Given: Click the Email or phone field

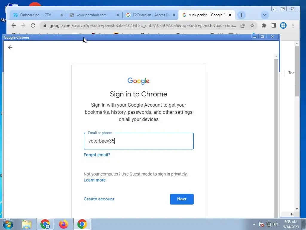Looking at the screenshot, I should pyautogui.click(x=139, y=141).
